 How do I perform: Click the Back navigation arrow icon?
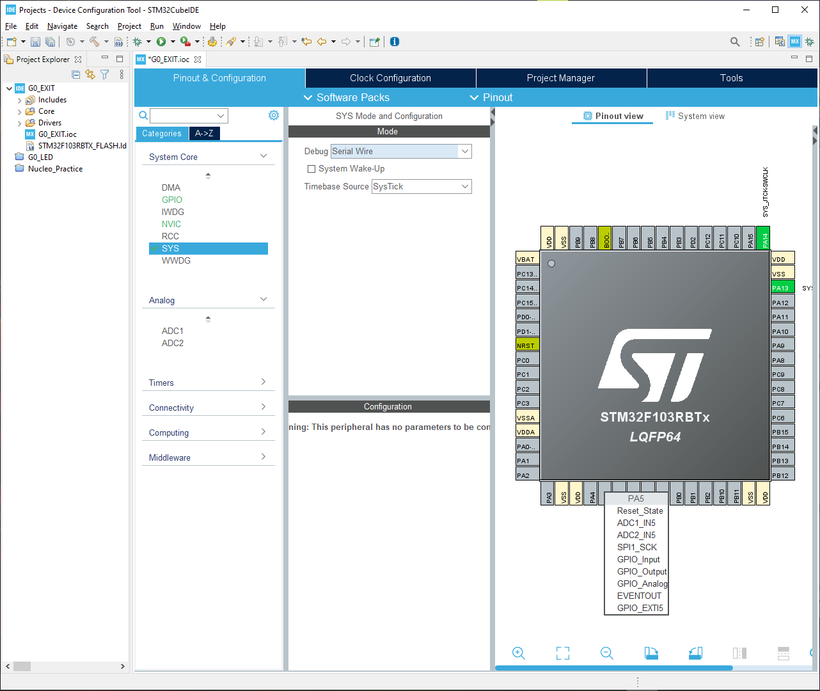coord(322,42)
